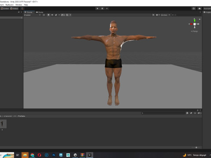Open the Hierarchy panel three-dot menu
This screenshot has width=211, height=158.
click(x=21, y=12)
